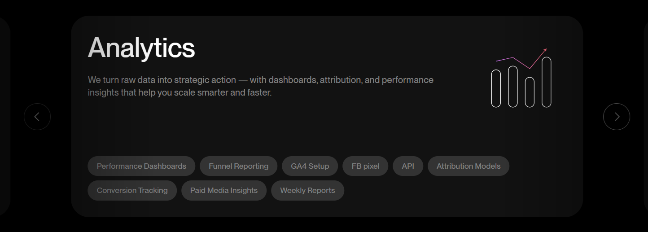Click the tallest bar in chart illustration
This screenshot has height=232, width=648.
click(547, 82)
